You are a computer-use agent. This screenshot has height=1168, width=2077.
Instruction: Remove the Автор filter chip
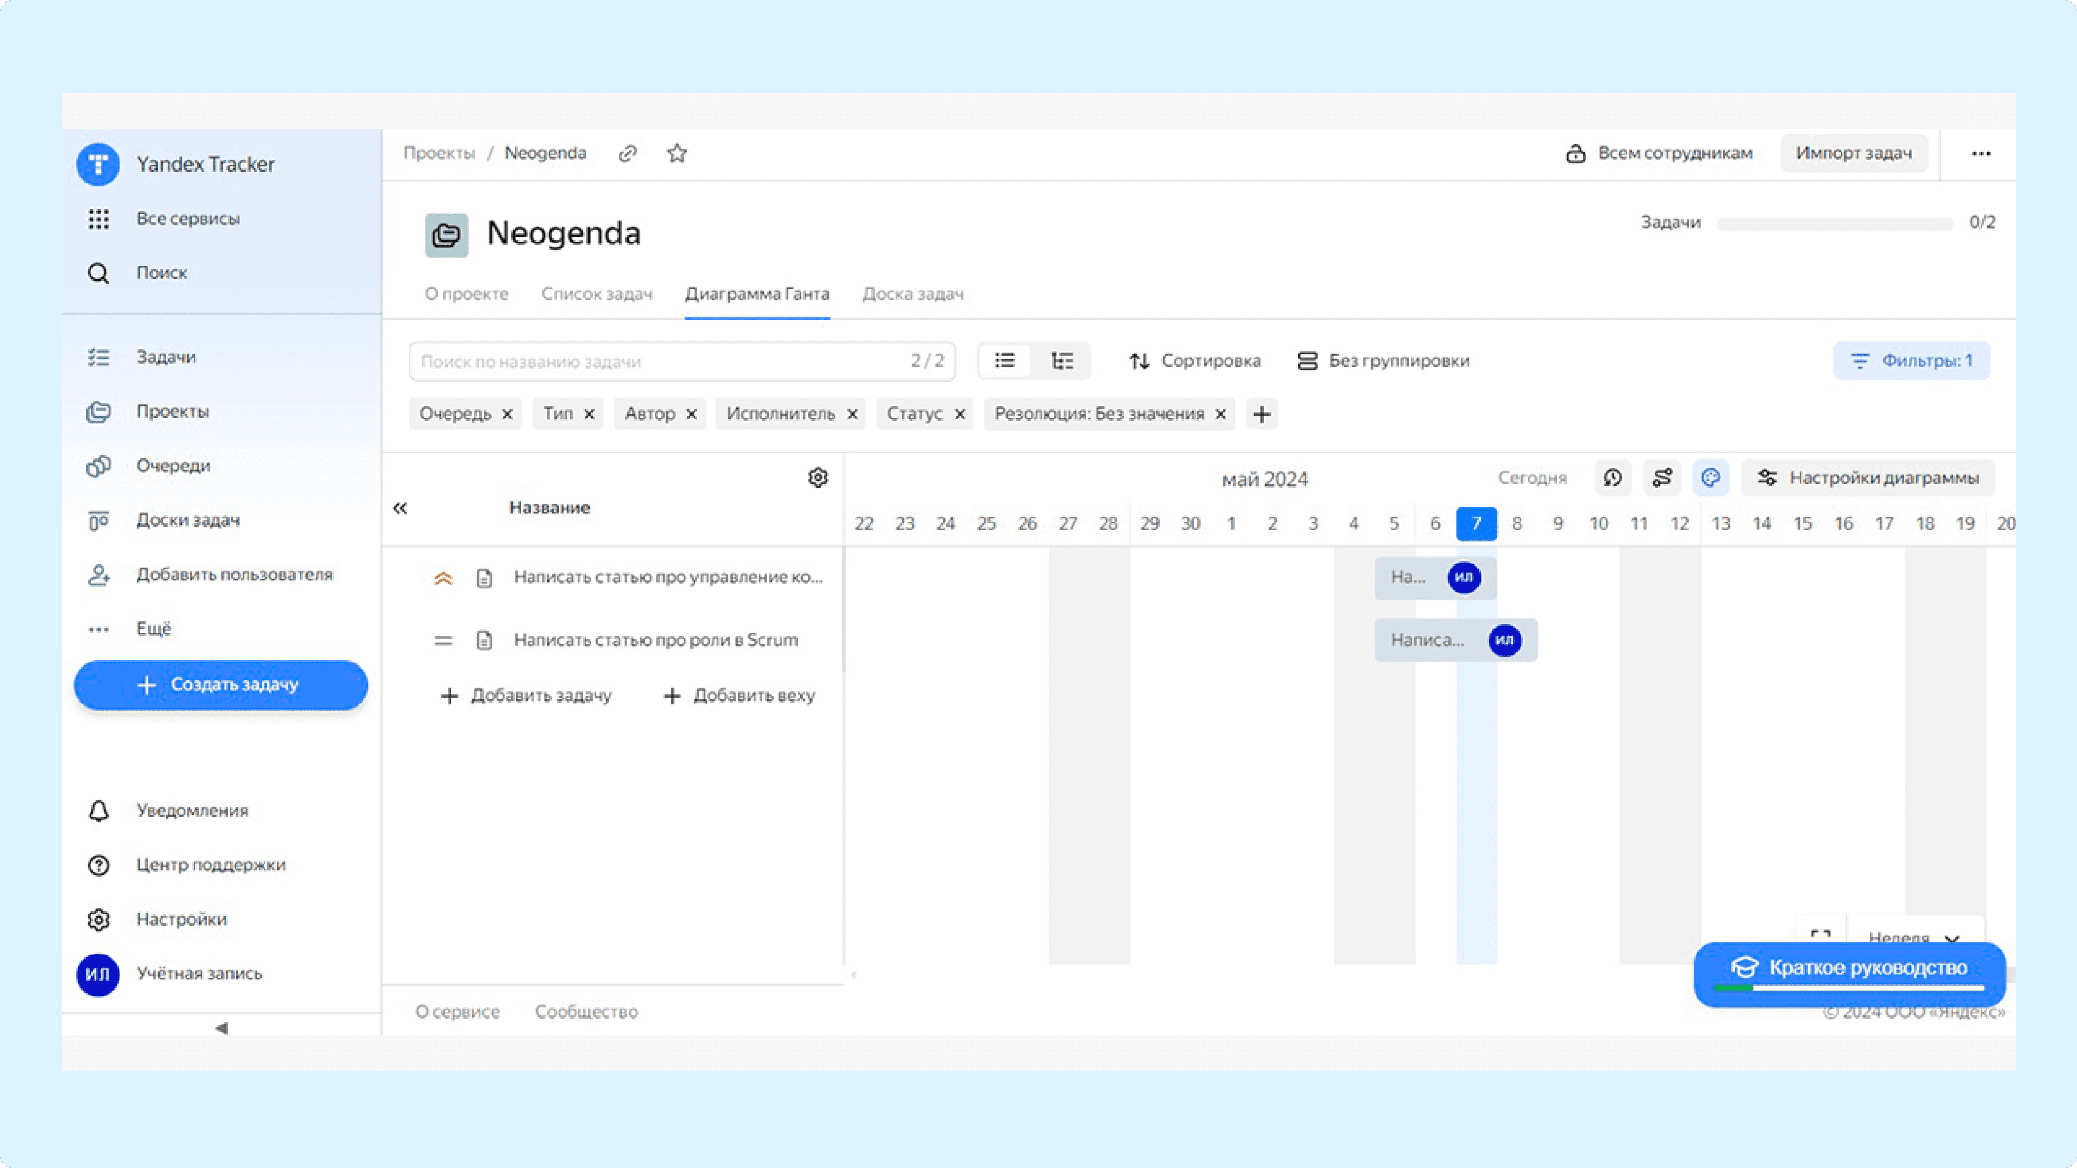692,414
